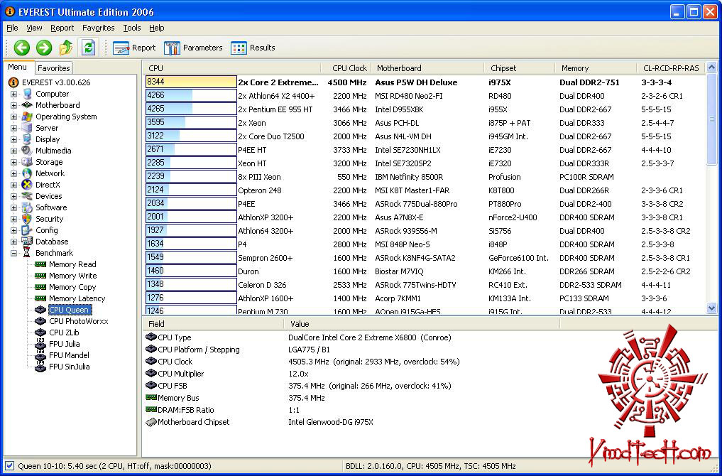Viewport: 722px width, 476px height.
Task: Sort by the Motherboard column header
Action: (x=427, y=68)
